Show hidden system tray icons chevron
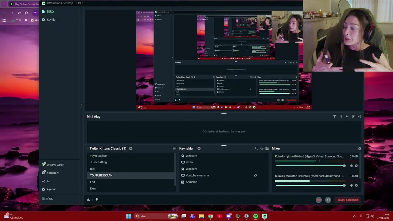The height and width of the screenshot is (221, 393). pos(354,216)
